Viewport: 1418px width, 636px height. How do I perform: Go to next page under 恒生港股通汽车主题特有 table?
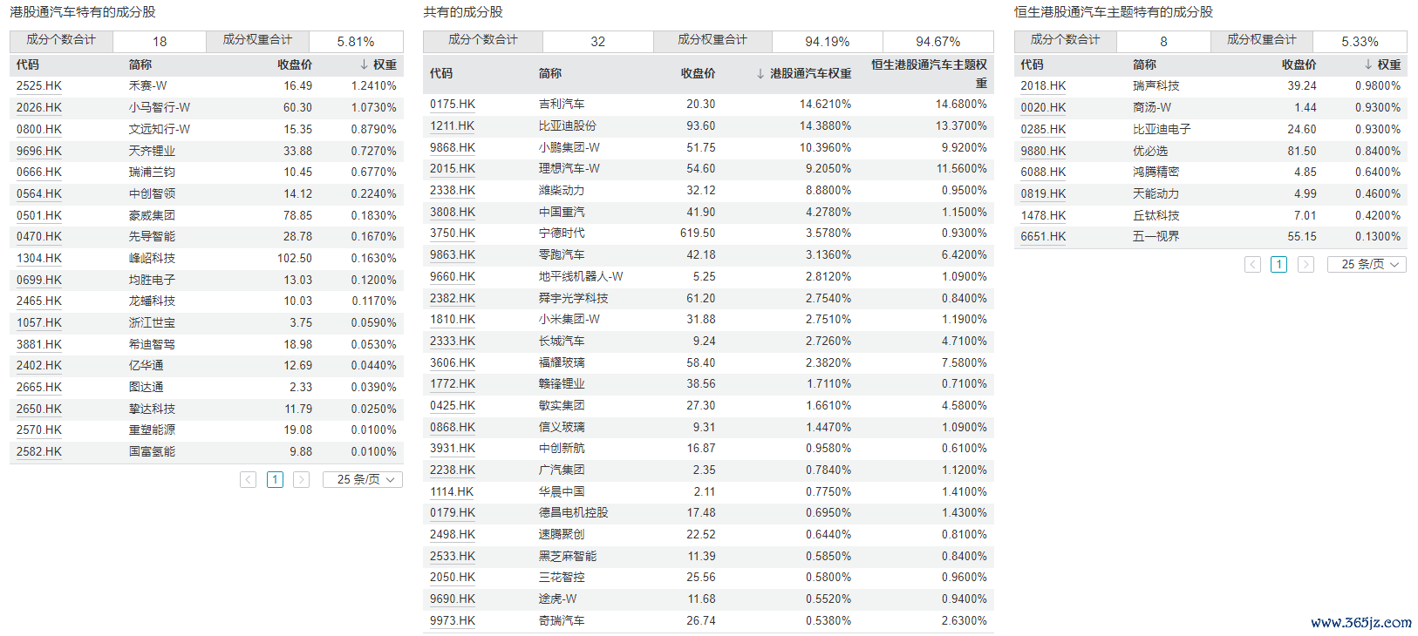1306,264
